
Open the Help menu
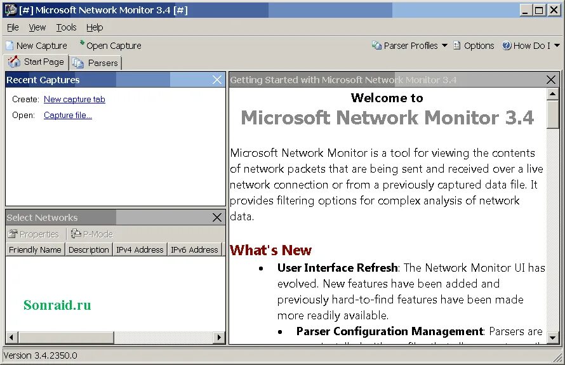pos(95,27)
